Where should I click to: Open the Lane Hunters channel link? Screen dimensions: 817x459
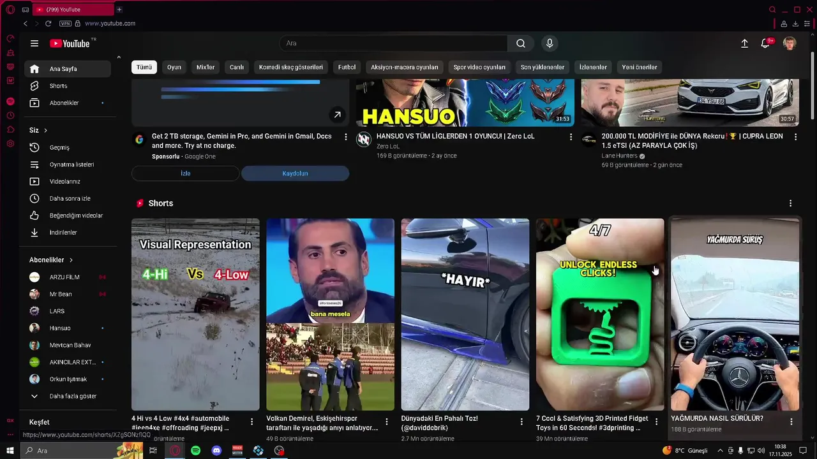point(619,156)
